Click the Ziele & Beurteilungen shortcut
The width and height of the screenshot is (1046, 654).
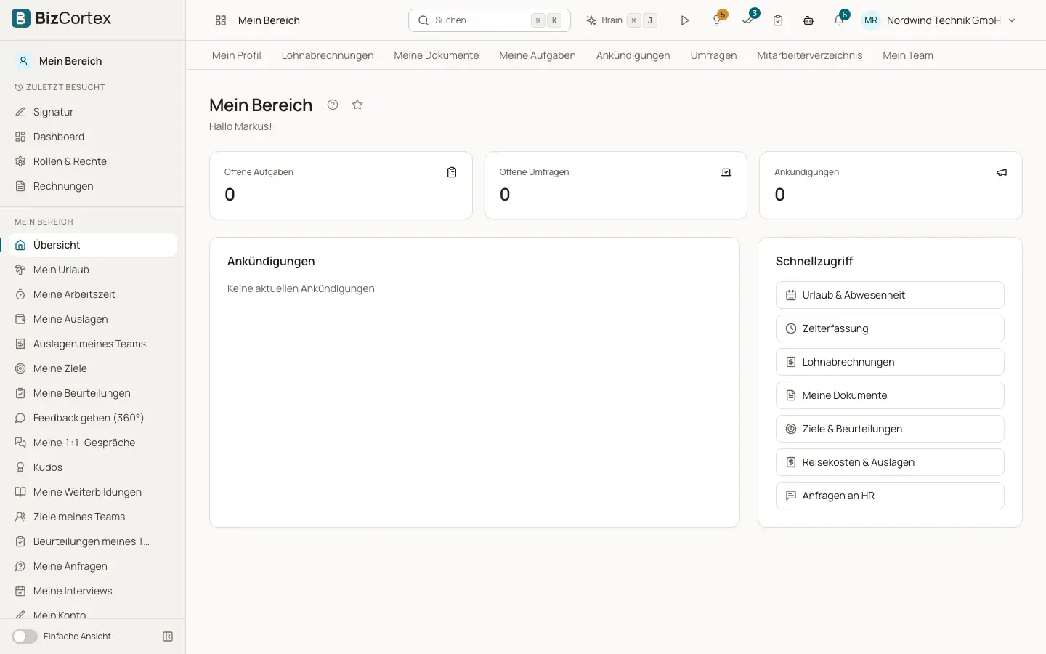tap(890, 429)
